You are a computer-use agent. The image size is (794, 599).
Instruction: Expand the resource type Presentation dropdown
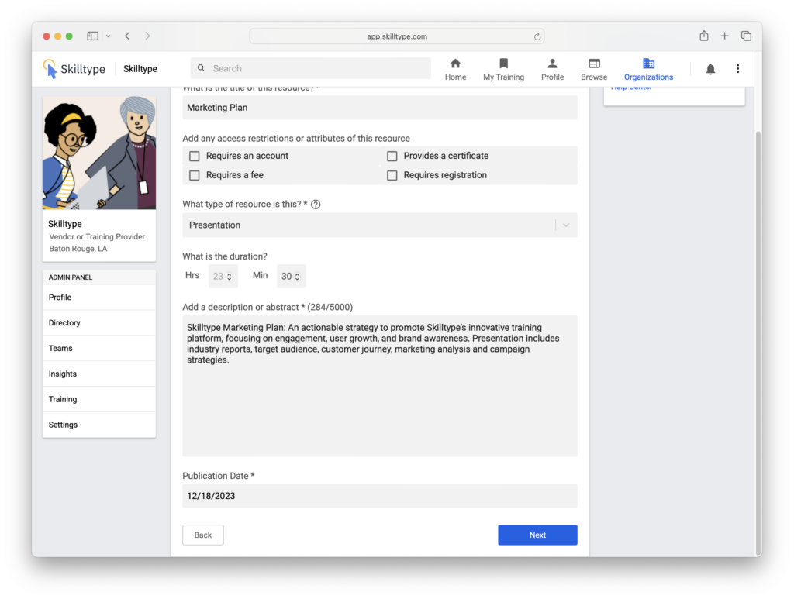click(x=566, y=225)
